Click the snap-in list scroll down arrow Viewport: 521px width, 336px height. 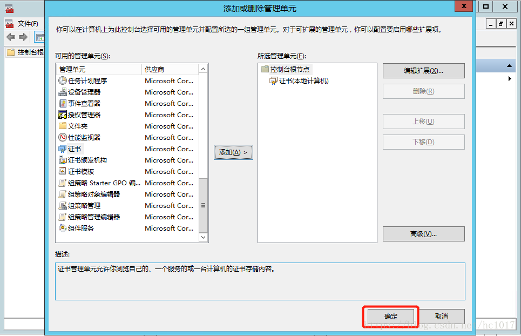point(204,237)
